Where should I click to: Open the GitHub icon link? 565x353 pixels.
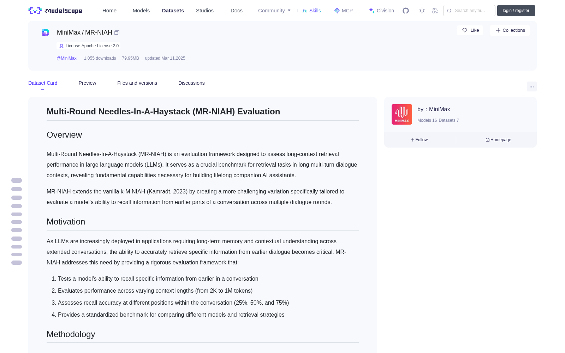[406, 11]
